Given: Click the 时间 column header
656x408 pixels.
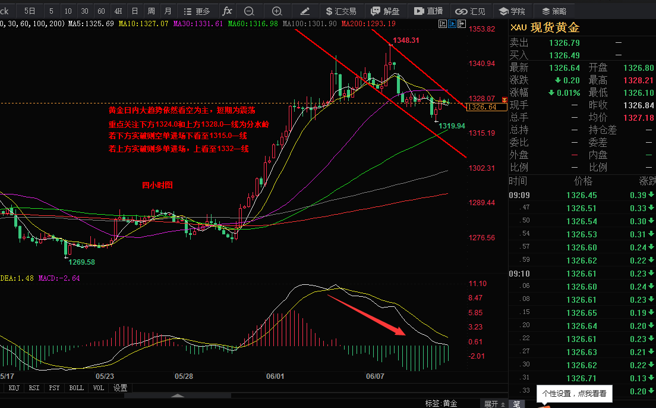Looking at the screenshot, I should 518,181.
